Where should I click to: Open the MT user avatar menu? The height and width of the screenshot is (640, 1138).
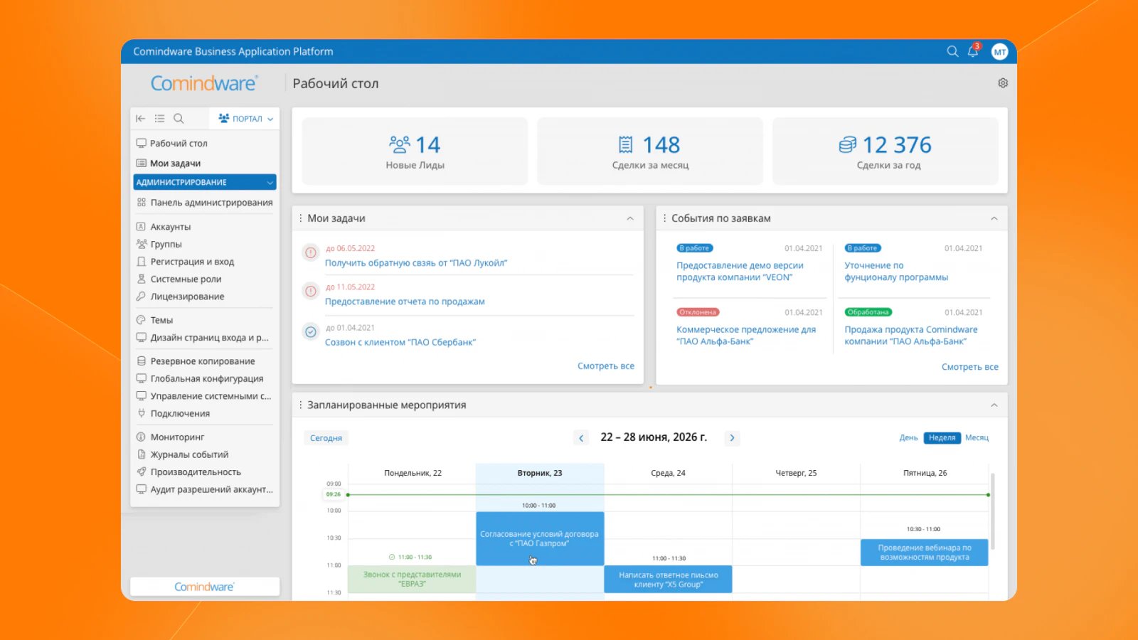point(999,51)
